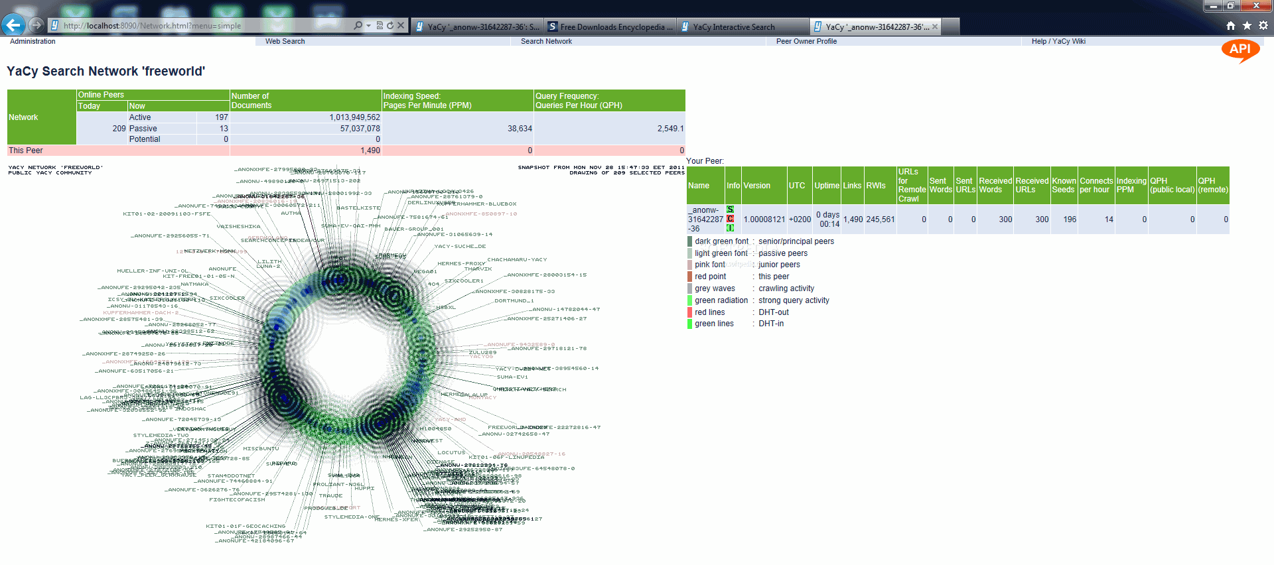Click the 1.00008121 version value
Screen dimensions: 1274x565
(x=764, y=220)
